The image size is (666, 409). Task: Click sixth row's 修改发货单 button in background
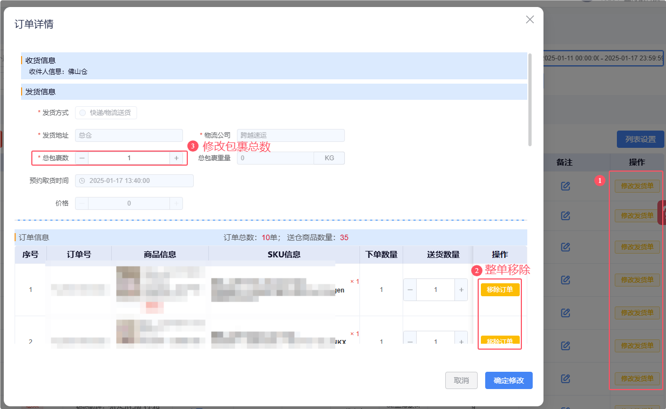pyautogui.click(x=637, y=346)
